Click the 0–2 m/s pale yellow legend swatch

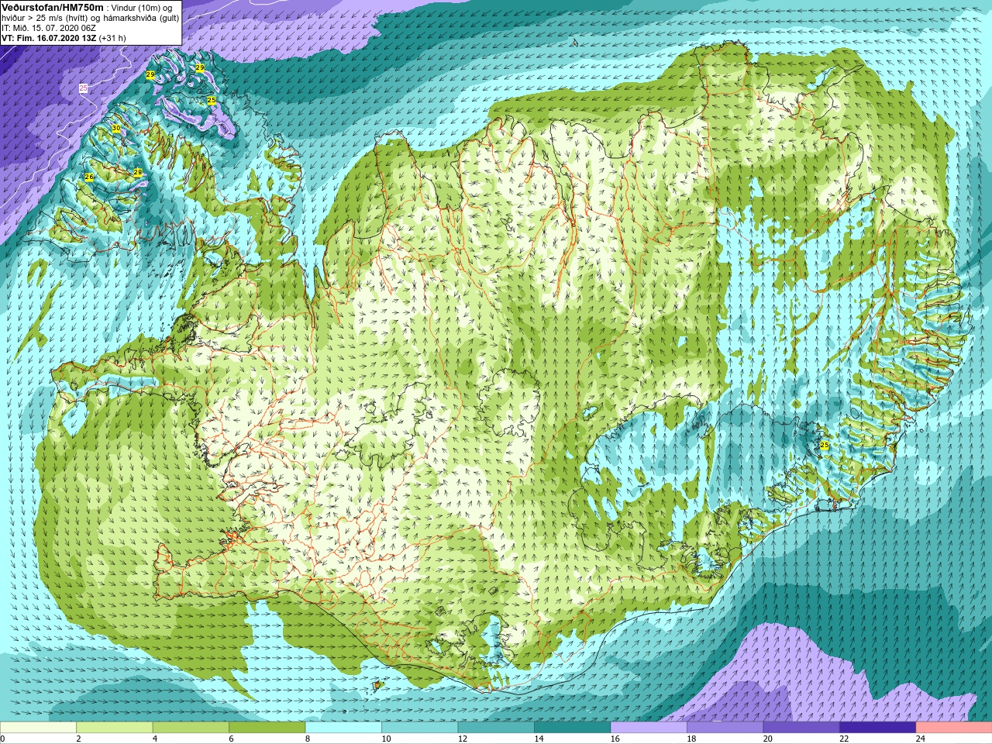(x=38, y=728)
